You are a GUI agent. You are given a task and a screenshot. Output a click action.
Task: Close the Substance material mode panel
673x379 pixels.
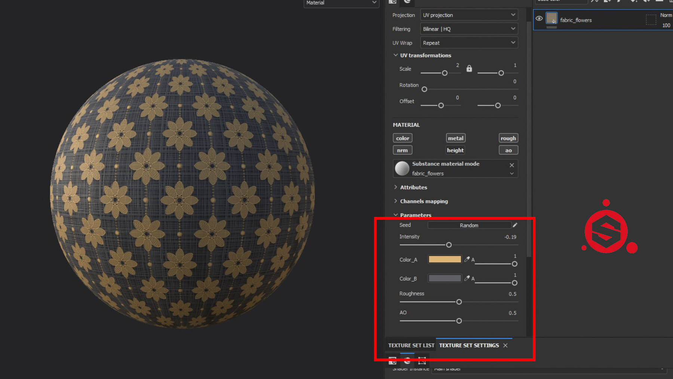point(511,165)
